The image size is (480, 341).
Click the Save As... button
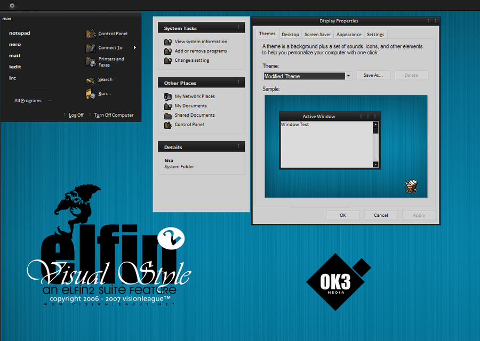pos(373,75)
